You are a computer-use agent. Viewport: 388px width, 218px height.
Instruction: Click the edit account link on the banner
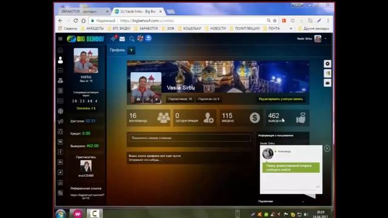coord(281,99)
